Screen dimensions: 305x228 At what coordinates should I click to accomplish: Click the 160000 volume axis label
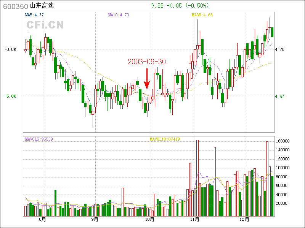pos(283,141)
